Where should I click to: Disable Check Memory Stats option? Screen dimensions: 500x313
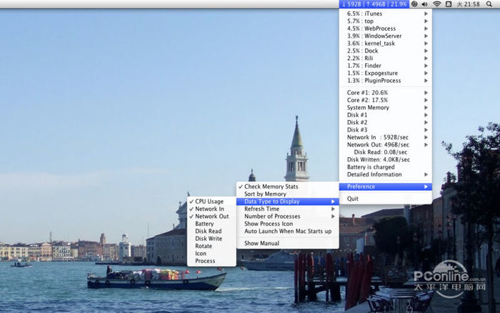(271, 187)
